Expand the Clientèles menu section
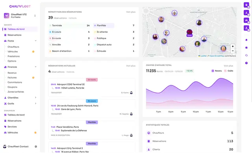Image resolution: width=252 pixels, height=158 pixels. pos(36,98)
